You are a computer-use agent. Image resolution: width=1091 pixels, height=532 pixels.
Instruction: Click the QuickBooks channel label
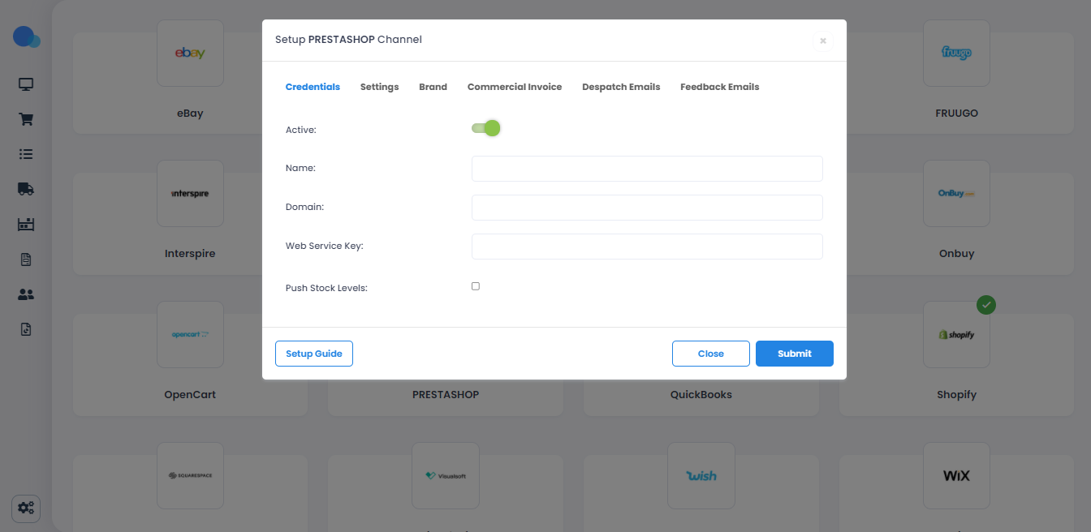tap(701, 395)
